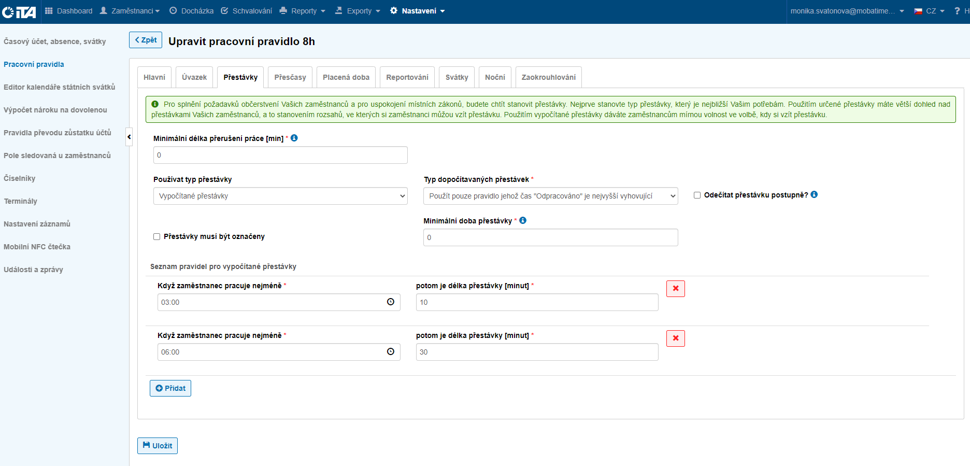Switch to the Přesčasy tab
This screenshot has width=970, height=466.
290,77
